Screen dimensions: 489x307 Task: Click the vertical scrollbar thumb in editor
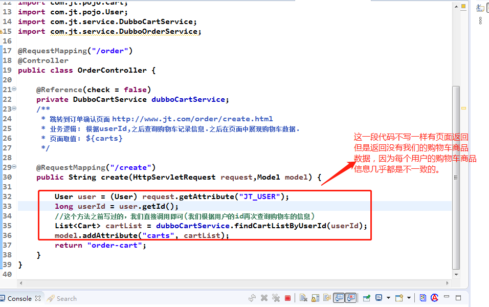(456, 177)
